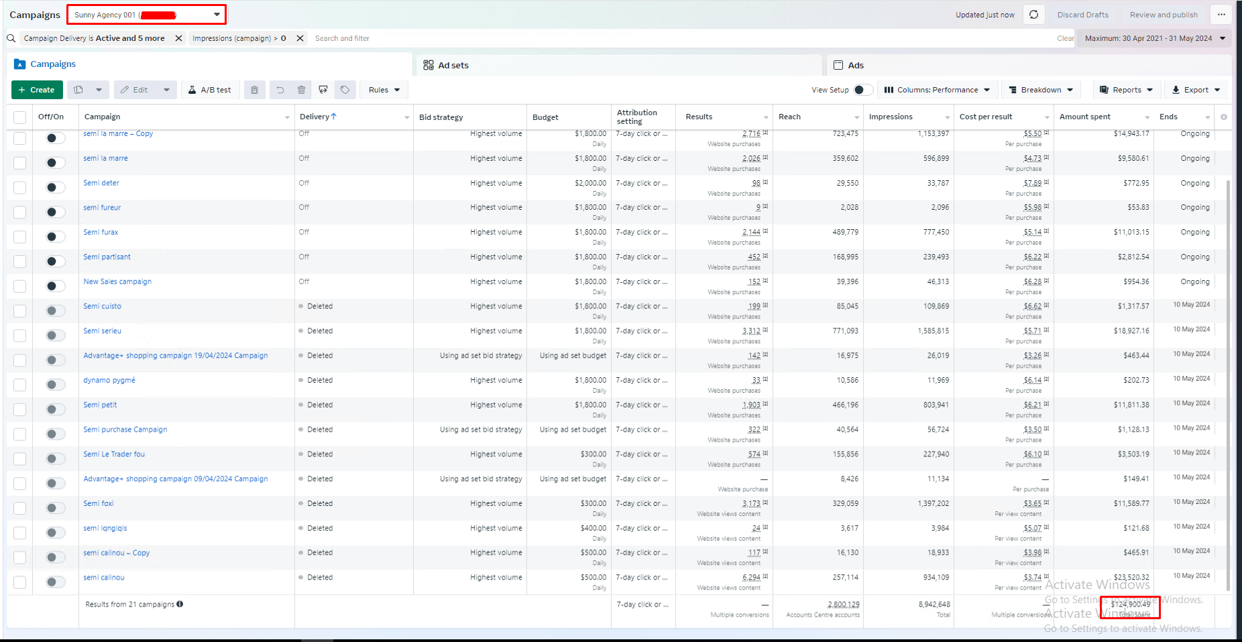
Task: Click the duplicate campaign icon
Action: [x=78, y=90]
